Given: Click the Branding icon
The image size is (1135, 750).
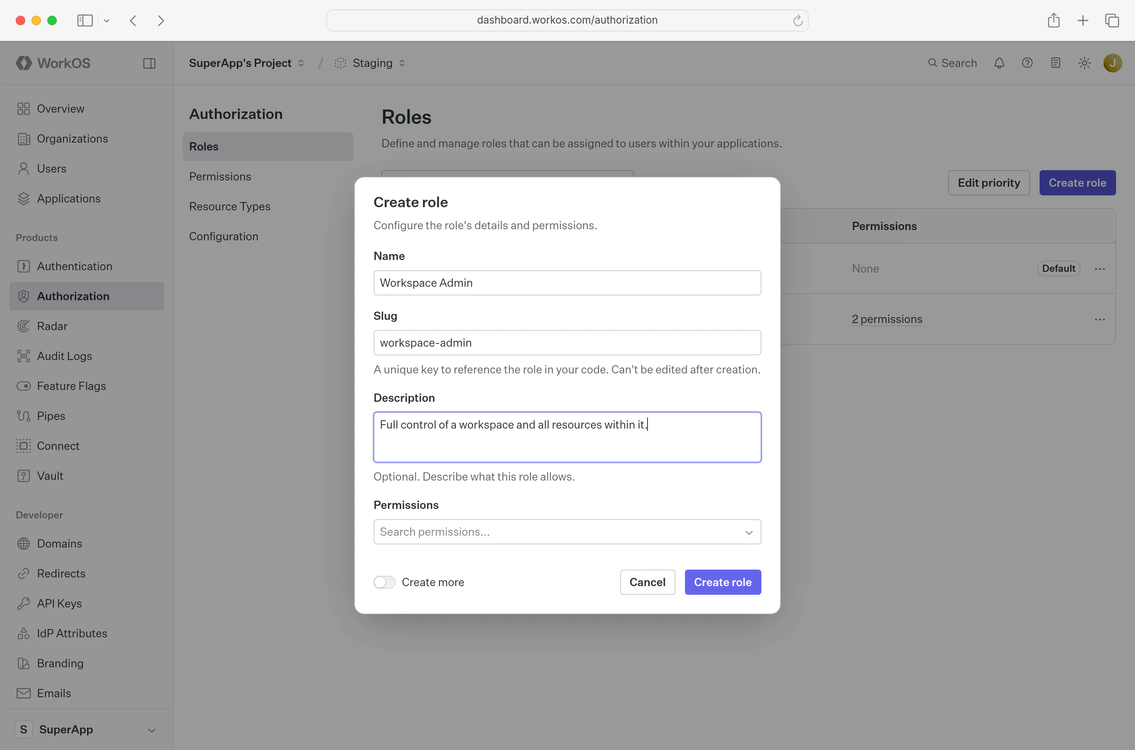Looking at the screenshot, I should (23, 663).
